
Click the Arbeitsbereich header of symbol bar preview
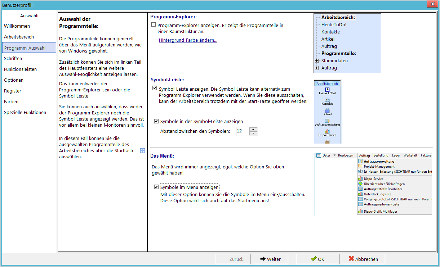[327, 83]
